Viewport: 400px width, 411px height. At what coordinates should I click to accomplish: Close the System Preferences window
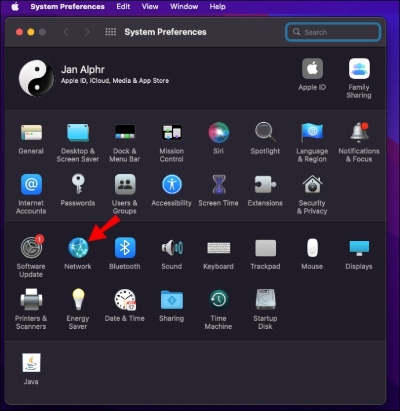(x=20, y=32)
